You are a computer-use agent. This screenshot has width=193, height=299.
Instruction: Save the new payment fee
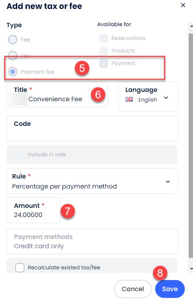[170, 289]
